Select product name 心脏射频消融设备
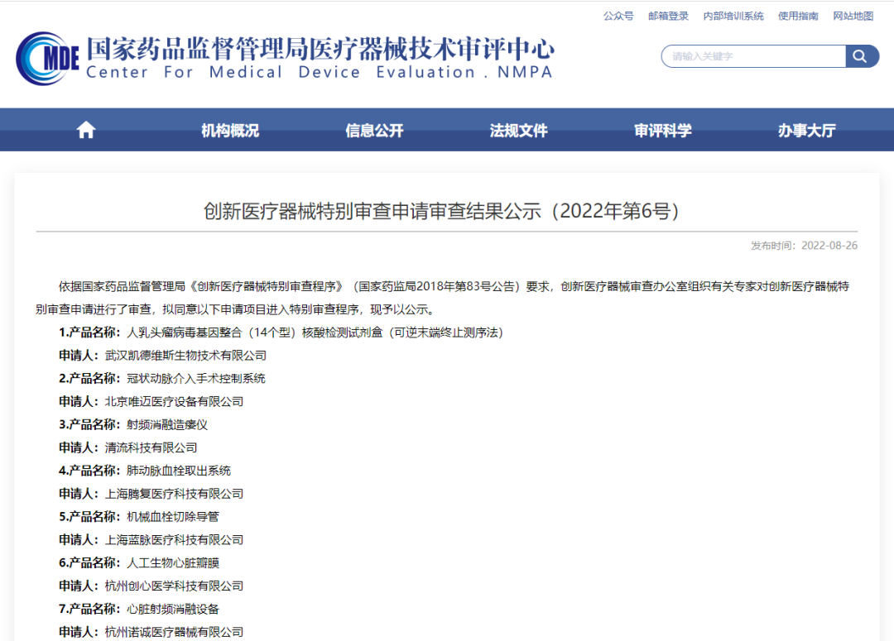894x641 pixels. (173, 609)
